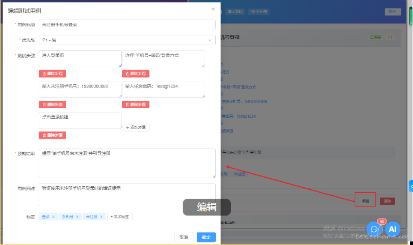This screenshot has height=245, width=413.
Task: Open the blue AI assistant icon
Action: pos(393,229)
